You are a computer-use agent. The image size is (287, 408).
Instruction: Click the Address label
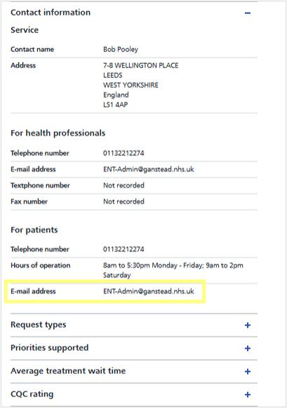click(x=23, y=65)
